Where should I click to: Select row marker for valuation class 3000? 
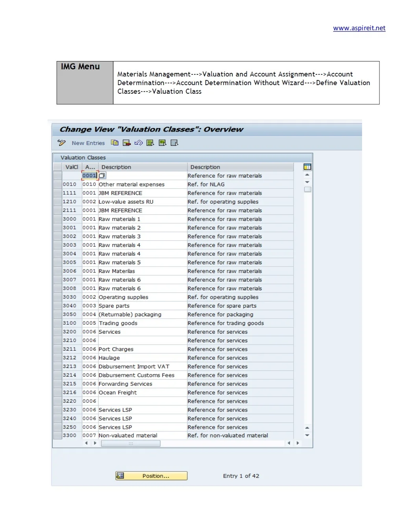[57, 219]
